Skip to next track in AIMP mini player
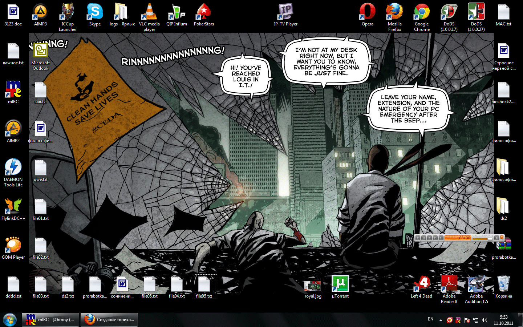Screen dimensions: 523x327 (441, 238)
